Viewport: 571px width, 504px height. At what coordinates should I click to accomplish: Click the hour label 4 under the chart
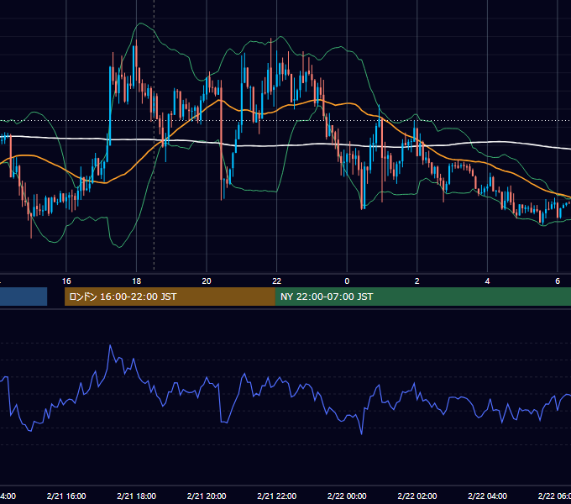[x=487, y=281]
